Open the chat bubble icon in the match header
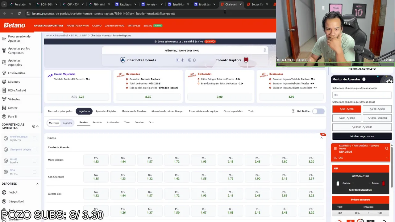395x222 pixels. pyautogui.click(x=195, y=60)
